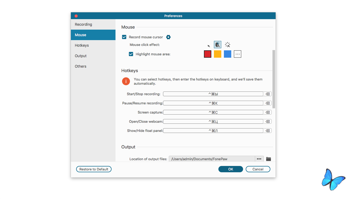Clear the Show/Hide float panel hotkey
352x199 pixels.
pyautogui.click(x=267, y=131)
